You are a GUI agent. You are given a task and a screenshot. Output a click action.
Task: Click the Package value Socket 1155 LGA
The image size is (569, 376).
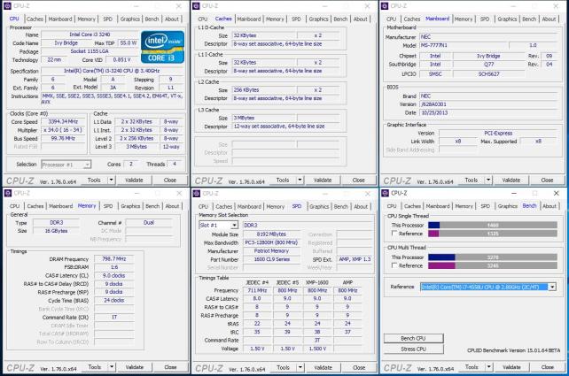tap(90, 51)
